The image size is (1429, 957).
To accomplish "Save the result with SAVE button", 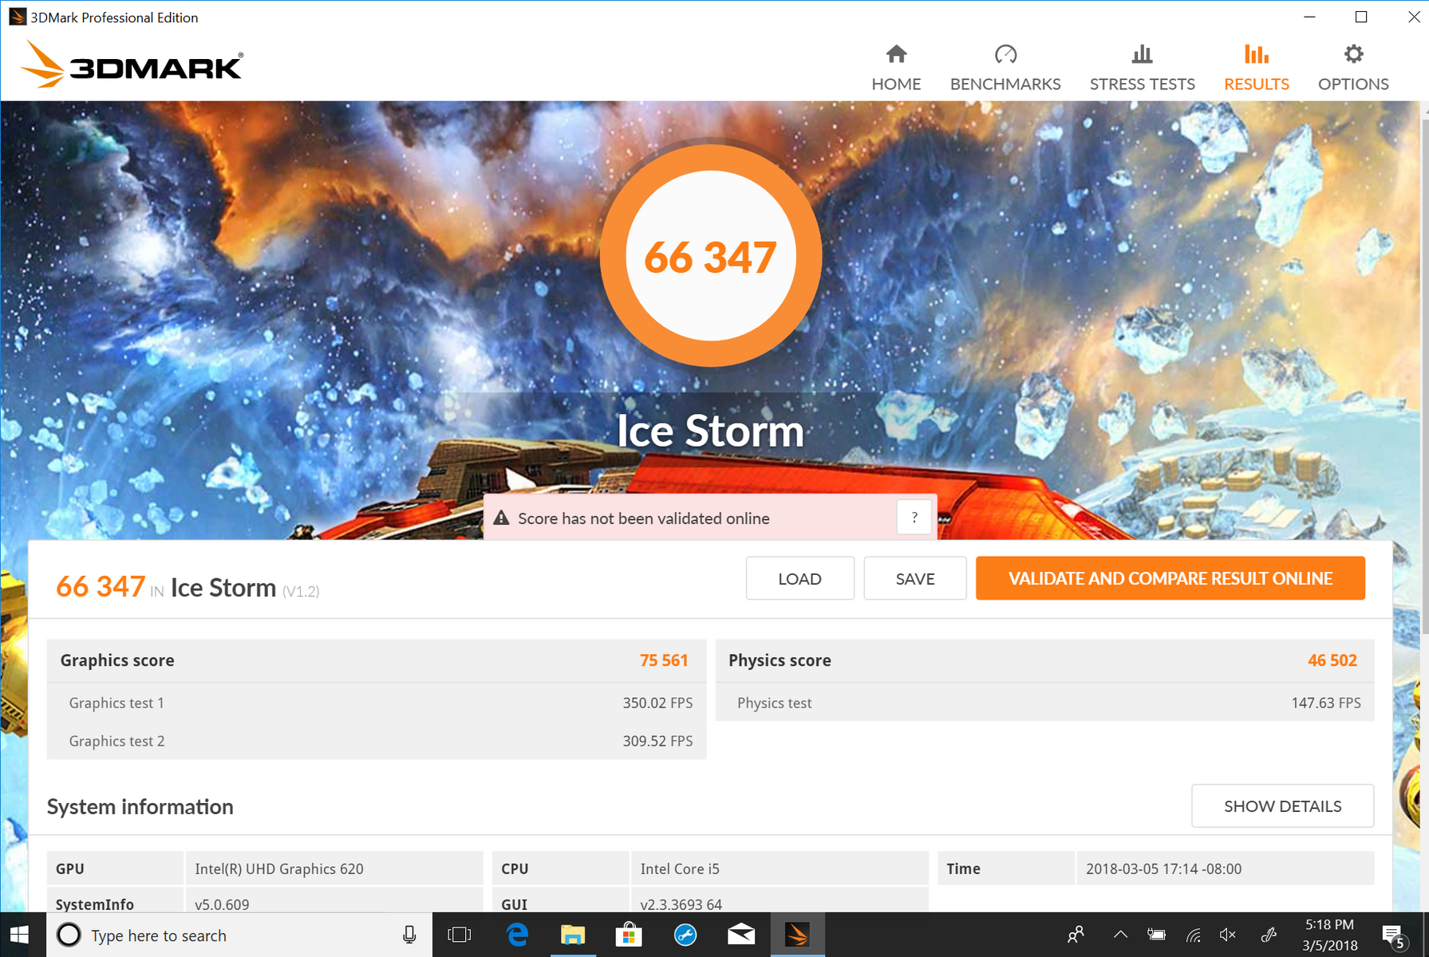I will pyautogui.click(x=914, y=578).
